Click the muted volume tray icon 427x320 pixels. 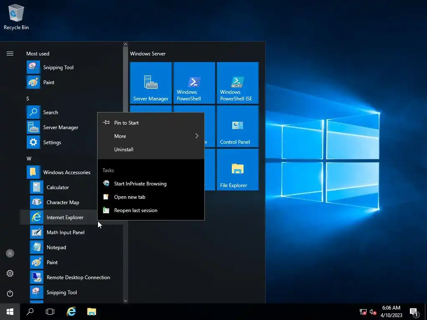(x=373, y=312)
